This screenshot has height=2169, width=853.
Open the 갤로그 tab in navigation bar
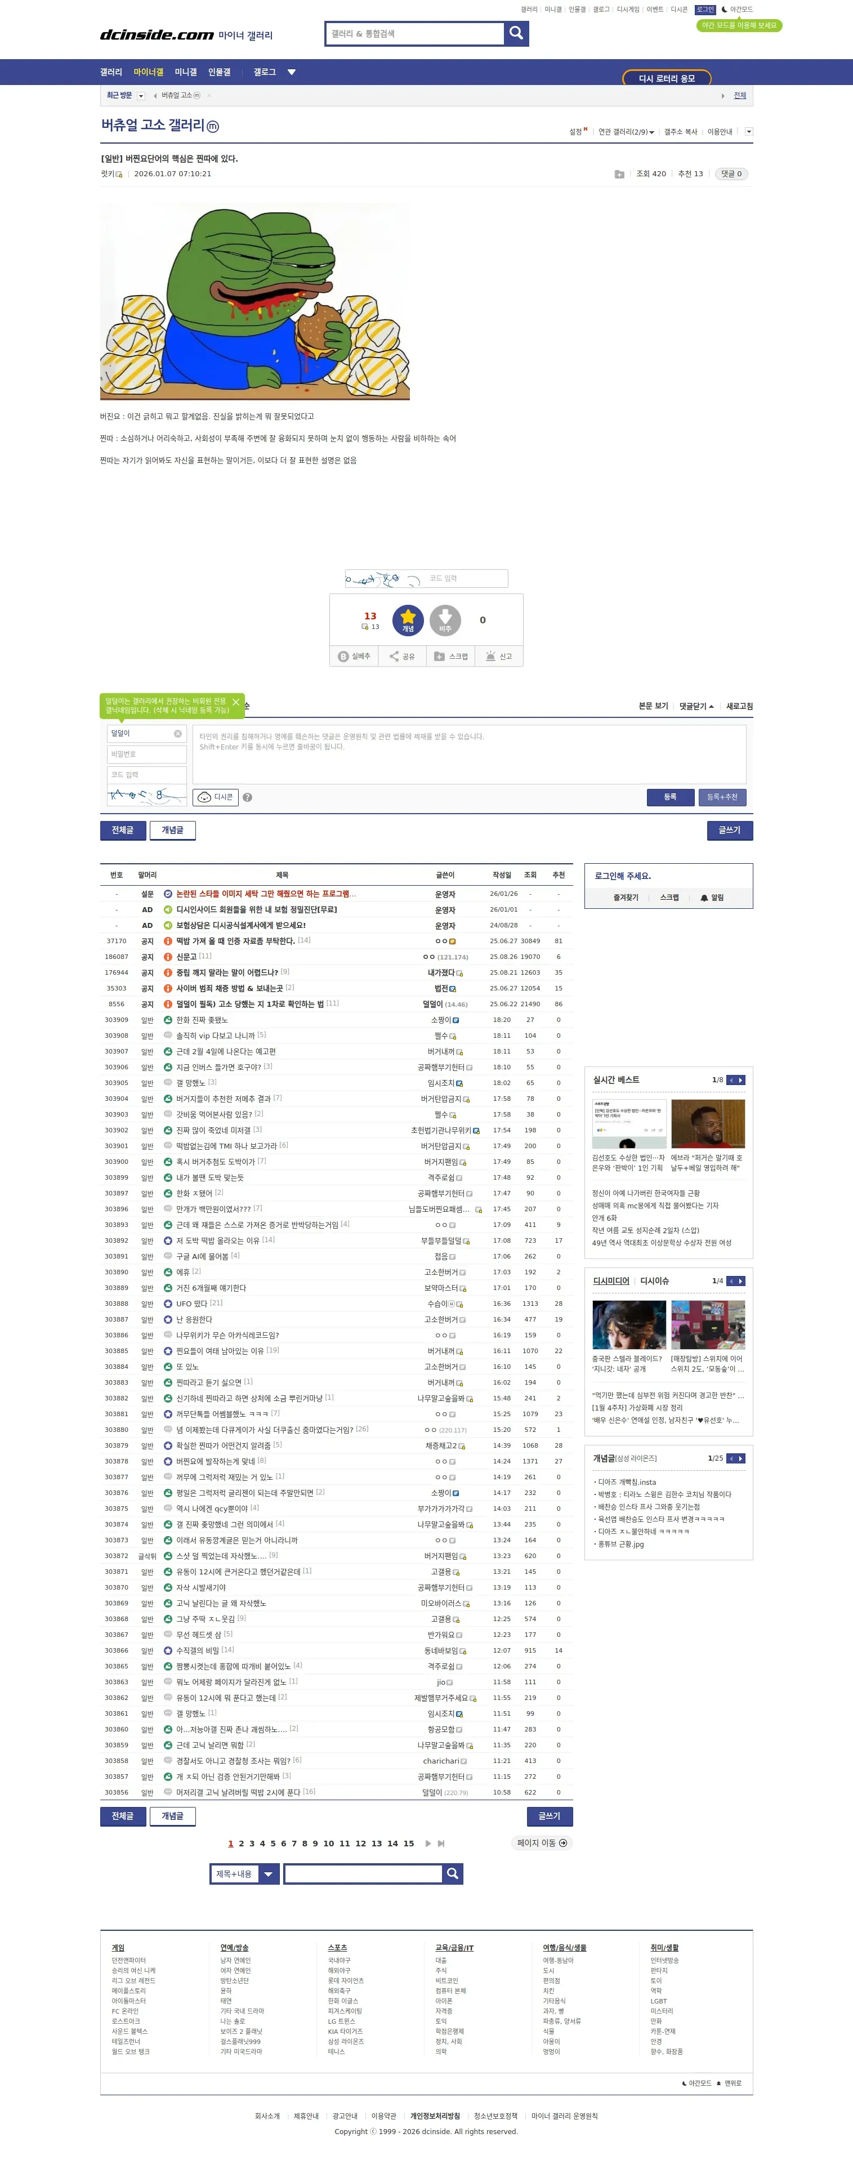(x=265, y=73)
